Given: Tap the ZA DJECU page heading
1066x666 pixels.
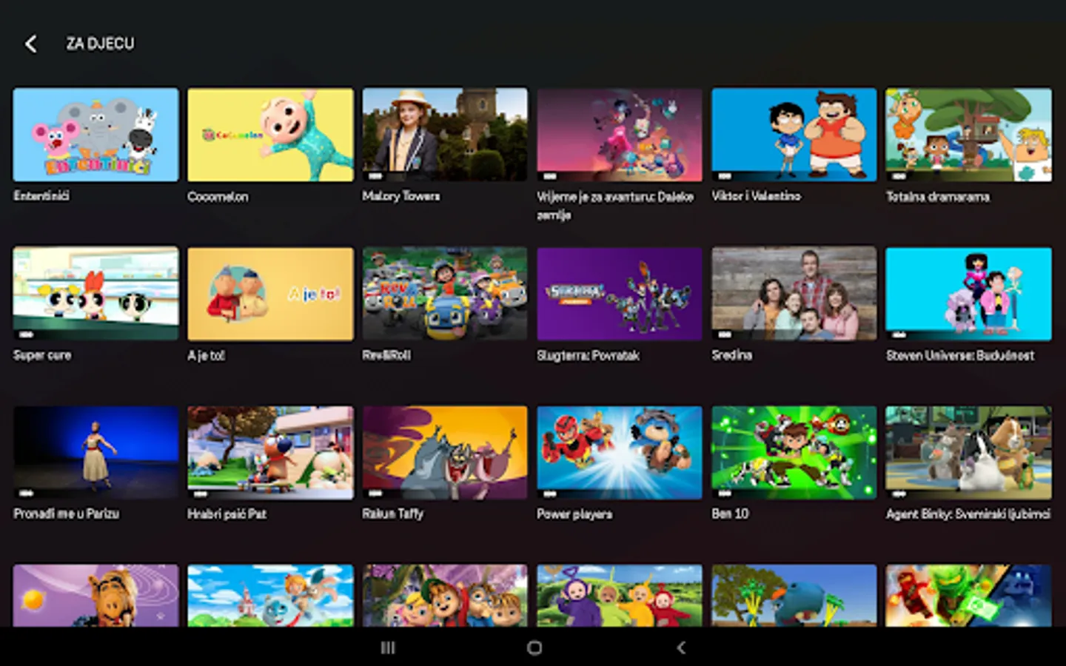Looking at the screenshot, I should click(x=100, y=44).
